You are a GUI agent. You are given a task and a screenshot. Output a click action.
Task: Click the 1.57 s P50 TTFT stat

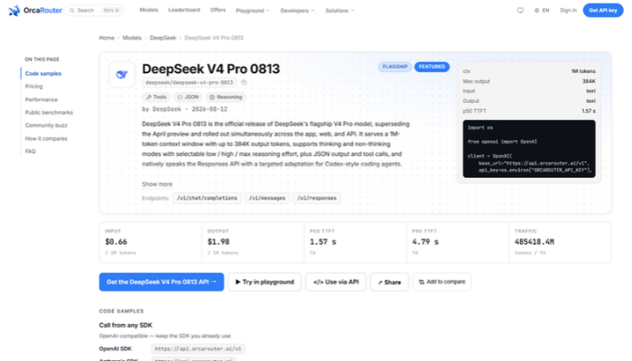(323, 242)
